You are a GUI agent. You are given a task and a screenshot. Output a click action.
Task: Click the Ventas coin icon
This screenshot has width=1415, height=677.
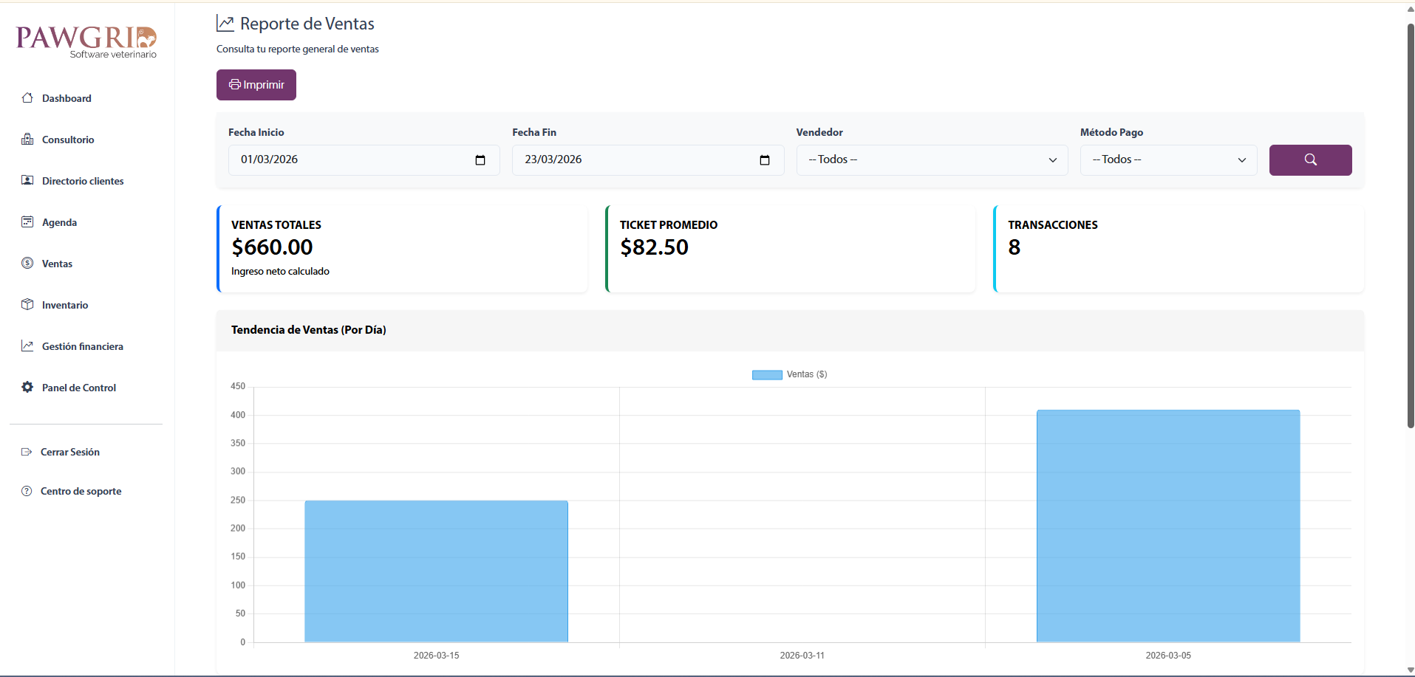click(27, 264)
